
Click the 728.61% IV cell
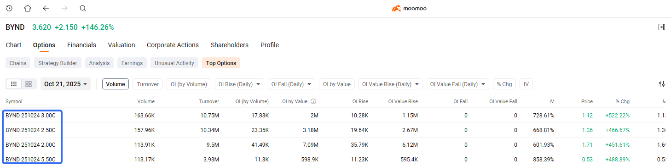pyautogui.click(x=543, y=116)
